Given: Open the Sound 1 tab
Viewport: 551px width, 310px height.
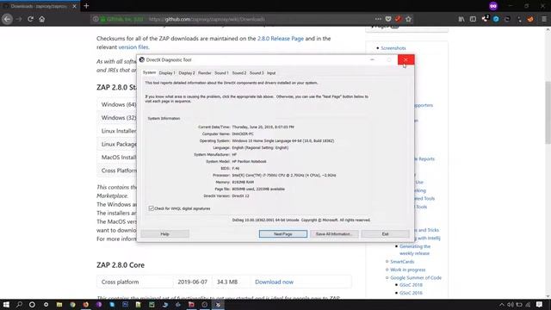Looking at the screenshot, I should pyautogui.click(x=221, y=72).
